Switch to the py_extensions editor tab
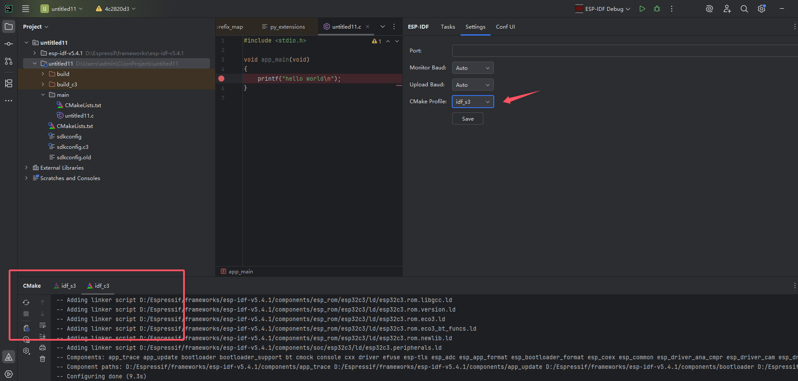 (283, 26)
